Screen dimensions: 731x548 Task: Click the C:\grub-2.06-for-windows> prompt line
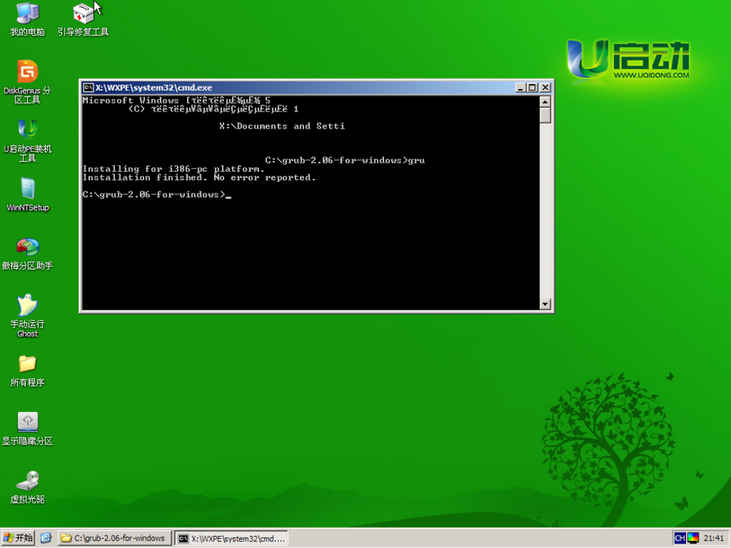[x=157, y=195]
